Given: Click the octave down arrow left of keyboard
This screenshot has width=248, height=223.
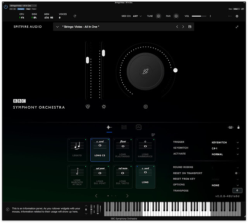Looking at the screenshot, I should 86,214.
